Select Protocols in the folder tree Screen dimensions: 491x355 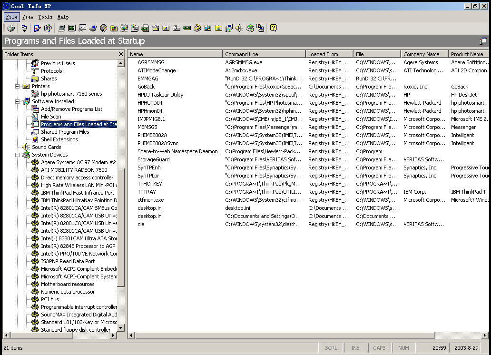51,71
